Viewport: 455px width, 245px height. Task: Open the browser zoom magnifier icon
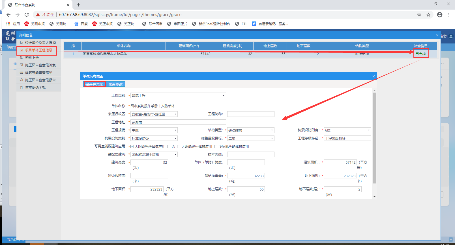point(419,15)
